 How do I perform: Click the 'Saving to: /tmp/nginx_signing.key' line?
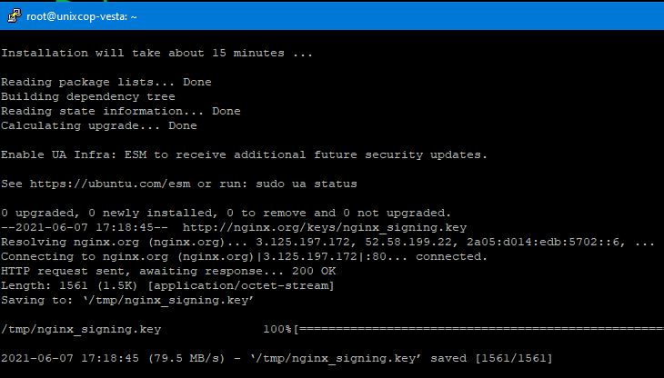(x=127, y=300)
